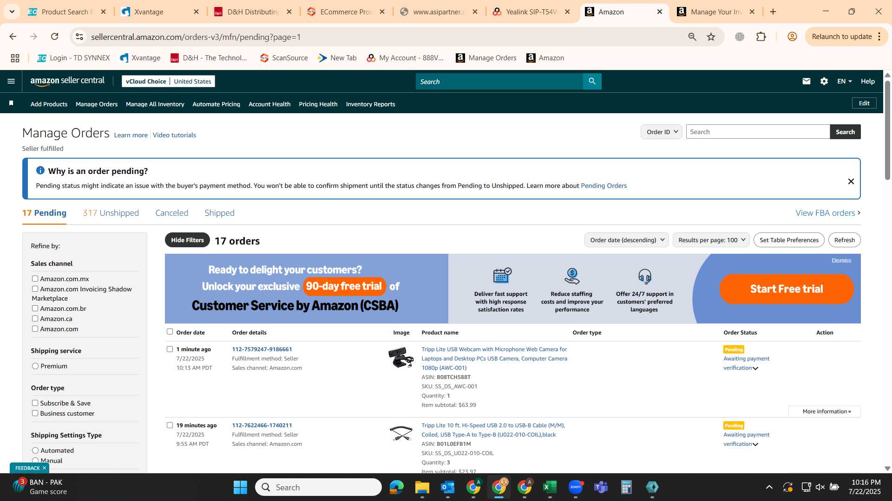Select order 112-7622466-1740211 checkbox
892x501 pixels.
(x=170, y=425)
